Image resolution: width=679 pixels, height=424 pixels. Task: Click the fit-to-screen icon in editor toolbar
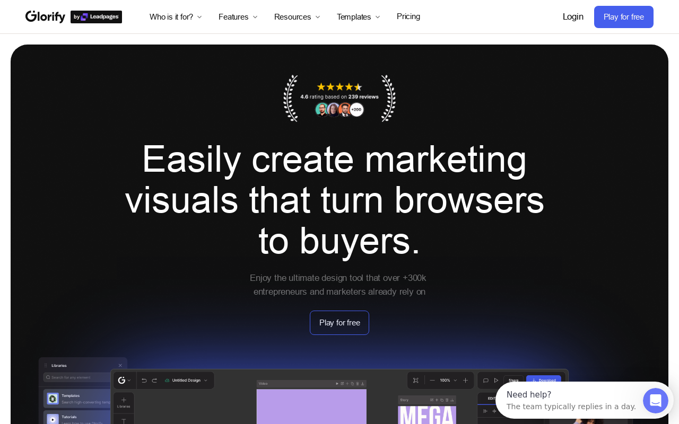coord(416,380)
